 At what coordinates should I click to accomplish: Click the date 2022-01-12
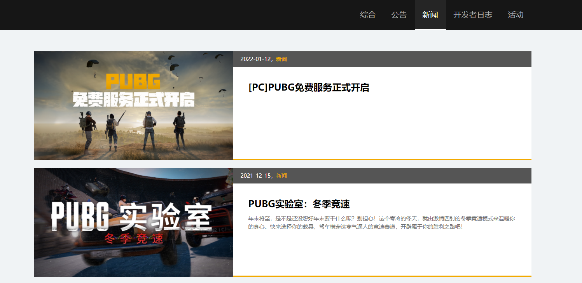tap(256, 59)
